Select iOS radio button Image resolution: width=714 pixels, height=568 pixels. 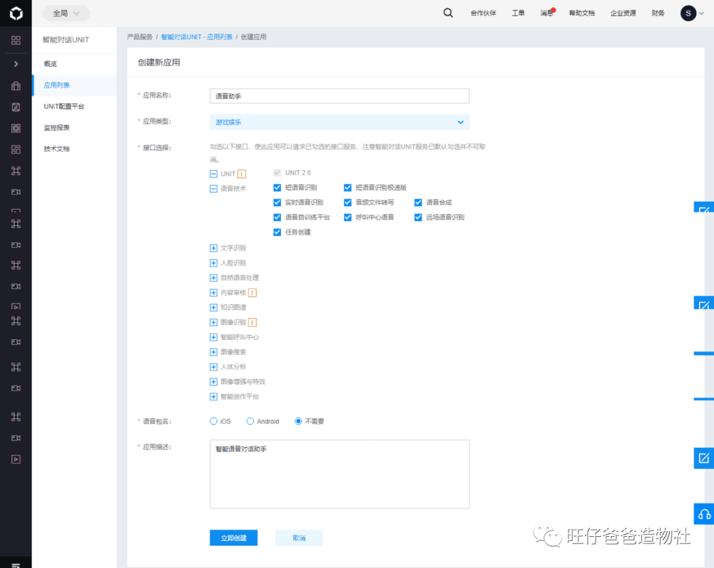[x=213, y=421]
